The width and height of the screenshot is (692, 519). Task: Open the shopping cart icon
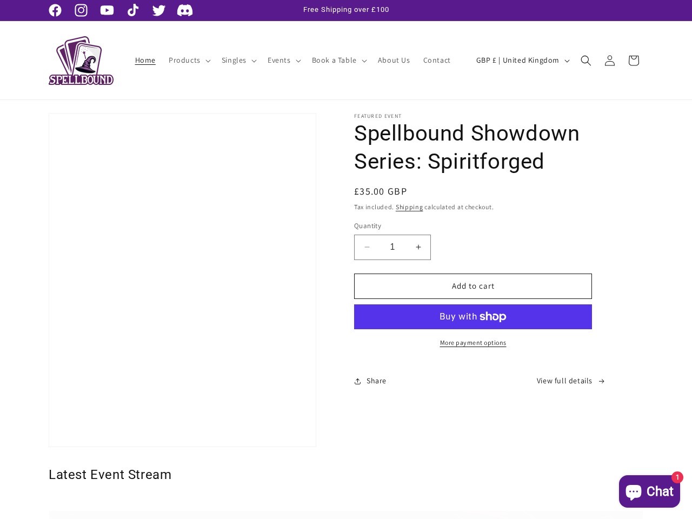pyautogui.click(x=633, y=61)
